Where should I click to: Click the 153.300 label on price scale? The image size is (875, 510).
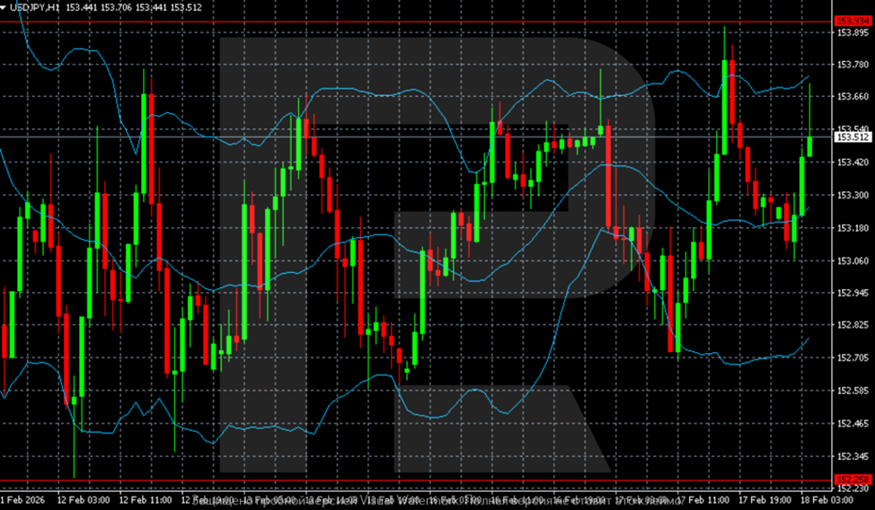click(853, 196)
